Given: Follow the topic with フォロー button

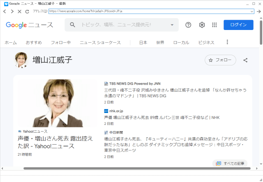Looking at the screenshot, I should coord(220,60).
